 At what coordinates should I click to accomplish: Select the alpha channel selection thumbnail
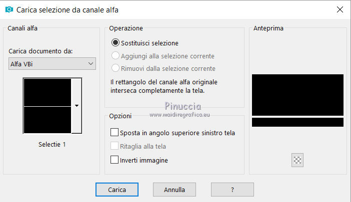[x=47, y=105]
